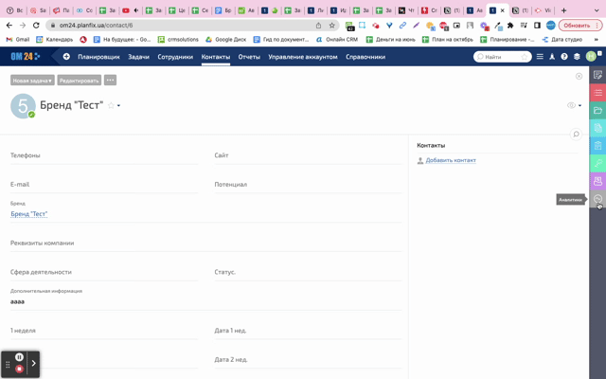Viewport: 606px width, 379px height.
Task: Open the hamburger menu icon beside search
Action: click(x=540, y=57)
